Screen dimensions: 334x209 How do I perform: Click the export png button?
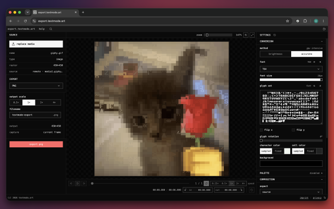point(36,144)
